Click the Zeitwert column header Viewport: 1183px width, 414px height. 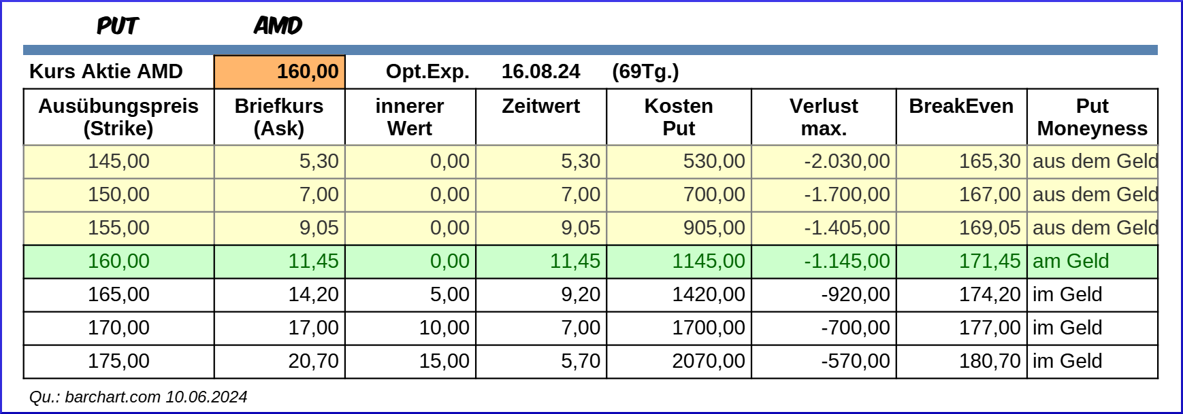tap(540, 107)
